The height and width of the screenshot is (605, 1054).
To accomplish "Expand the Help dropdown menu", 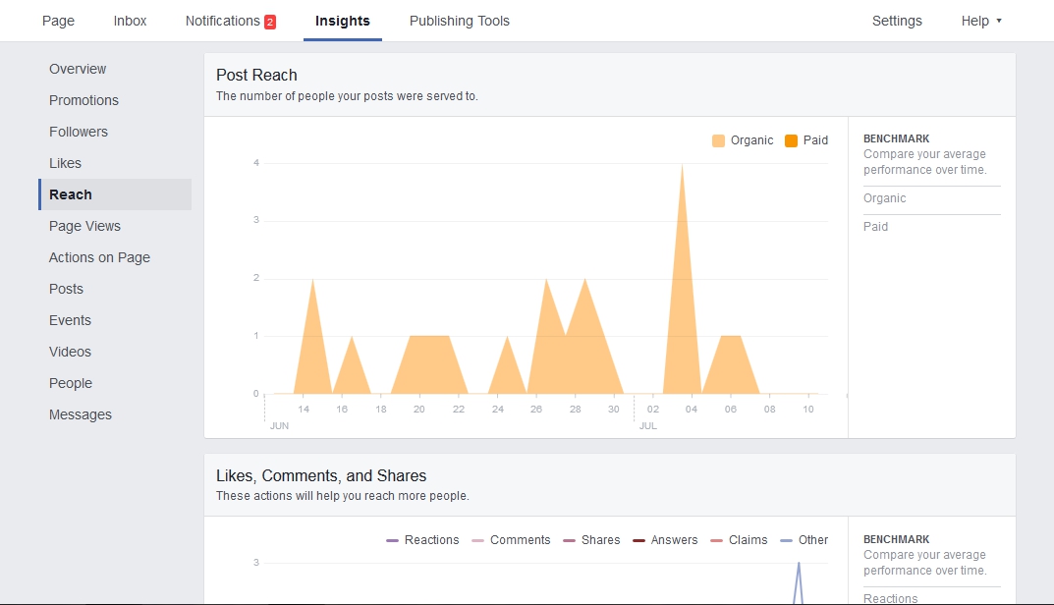I will (x=981, y=21).
